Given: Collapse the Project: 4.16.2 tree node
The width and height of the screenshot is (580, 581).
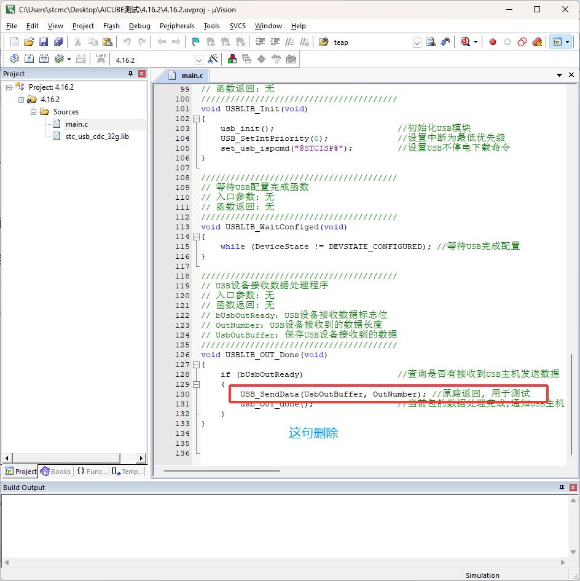Looking at the screenshot, I should point(9,87).
